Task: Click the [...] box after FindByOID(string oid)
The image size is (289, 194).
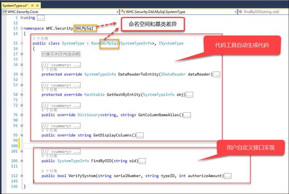Action: pyautogui.click(x=142, y=161)
